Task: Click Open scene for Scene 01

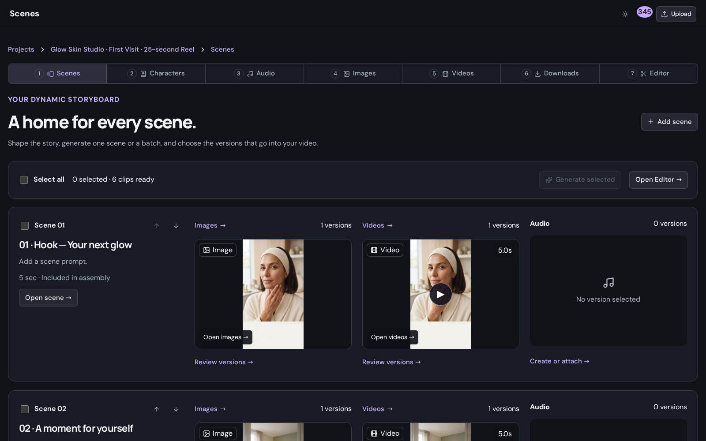Action: [48, 298]
